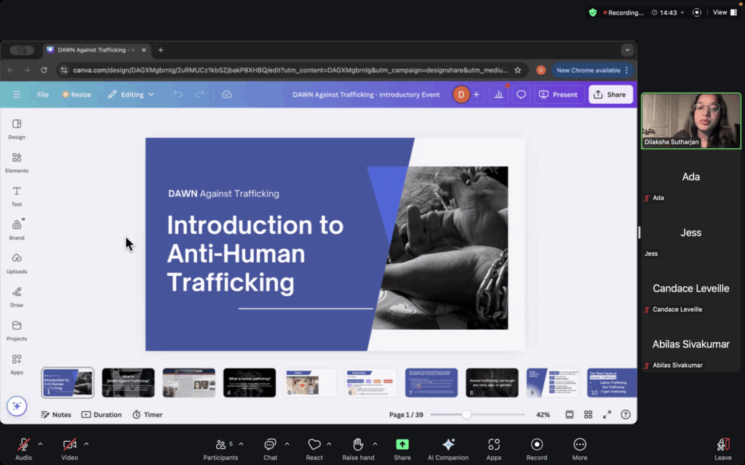Screen dimensions: 745x465
Task: Open the File menu in Canva
Action: (x=43, y=94)
